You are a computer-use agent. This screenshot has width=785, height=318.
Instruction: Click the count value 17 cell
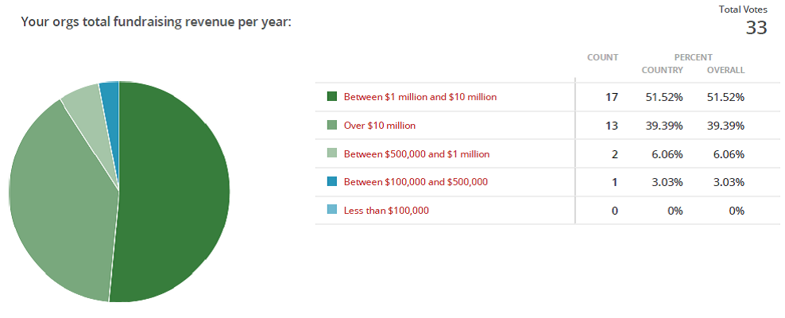[611, 97]
